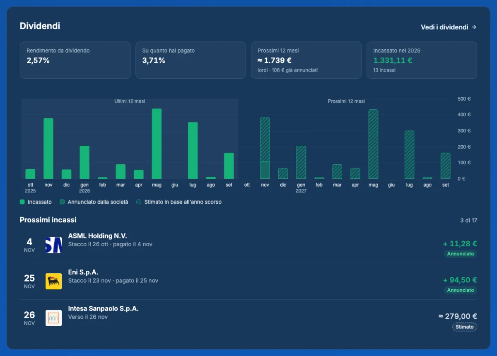
Task: Click the Stimato badge on Intesa row
Action: tap(464, 327)
